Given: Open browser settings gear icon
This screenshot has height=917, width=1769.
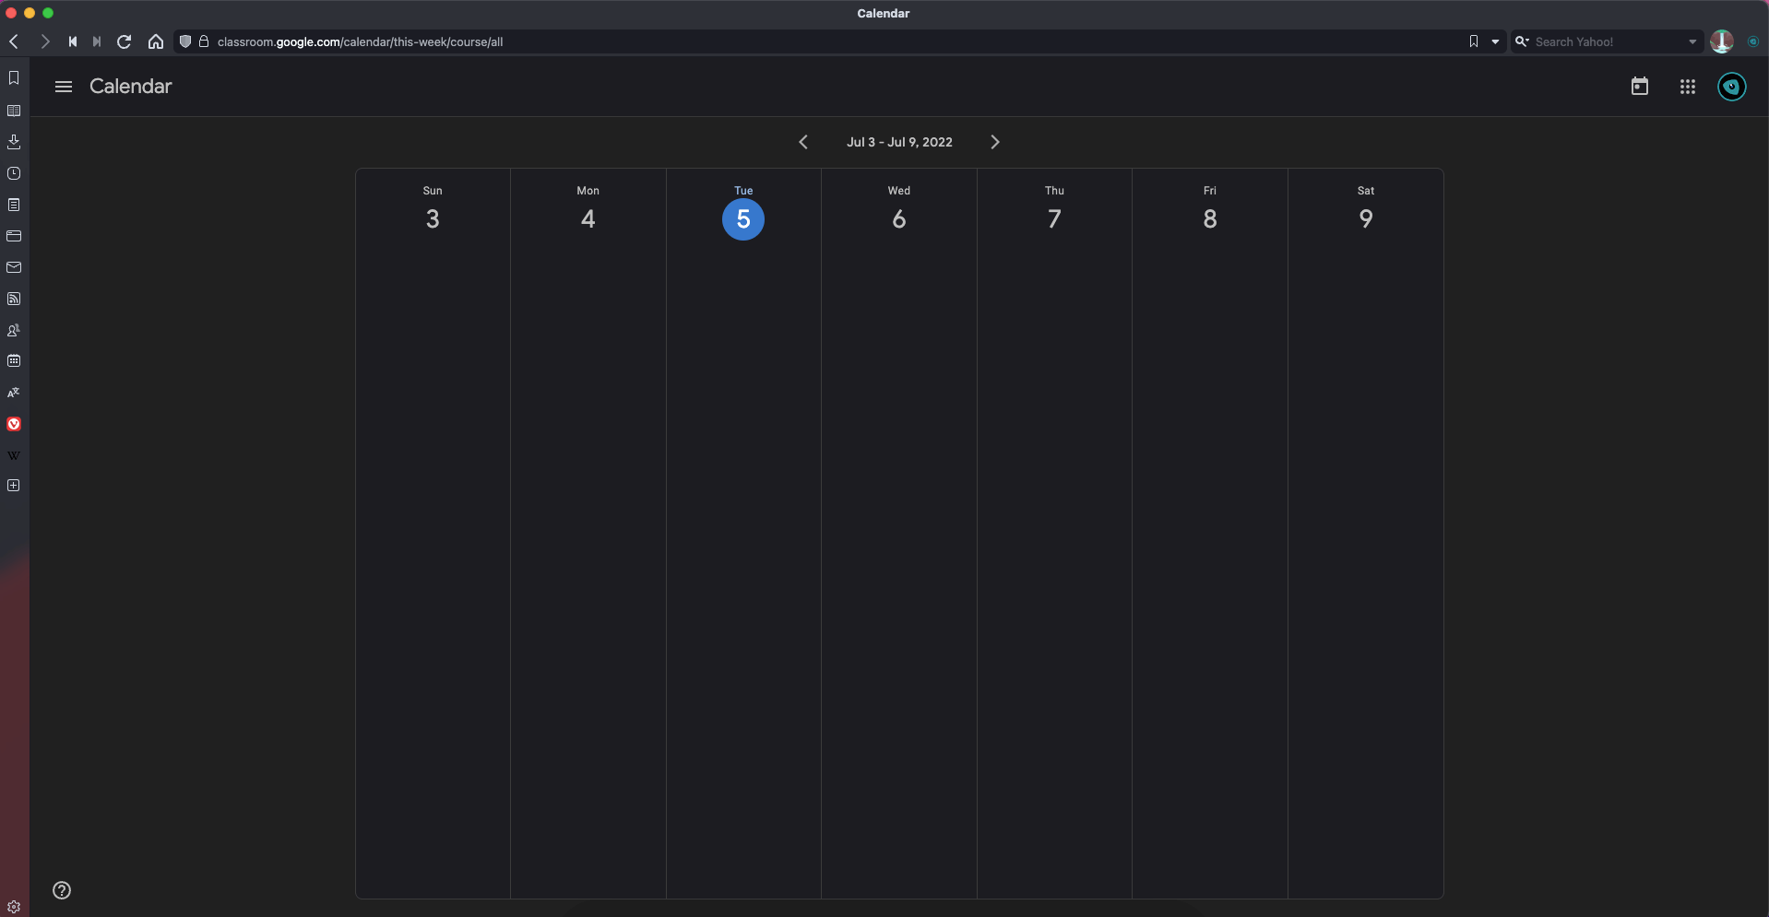Looking at the screenshot, I should (14, 907).
